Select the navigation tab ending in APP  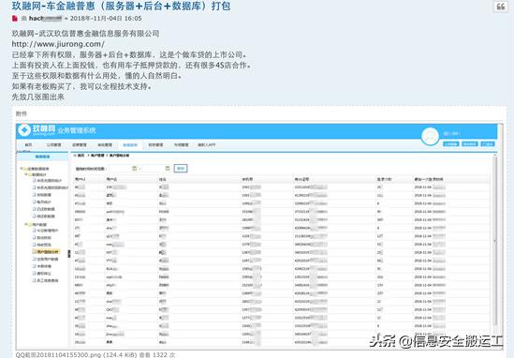207,144
